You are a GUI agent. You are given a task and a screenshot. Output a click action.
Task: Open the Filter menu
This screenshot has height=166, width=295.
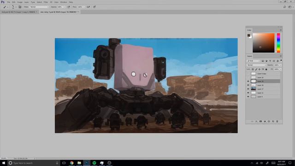tap(46, 2)
